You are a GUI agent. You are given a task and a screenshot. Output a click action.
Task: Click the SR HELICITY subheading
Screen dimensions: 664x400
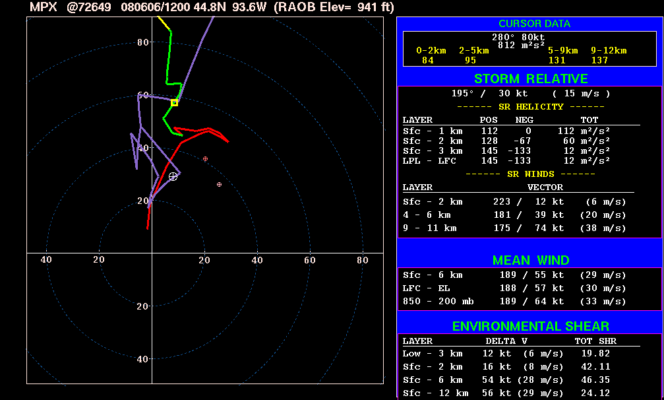click(530, 107)
